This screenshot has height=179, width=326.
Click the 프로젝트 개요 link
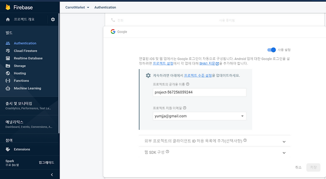24,20
